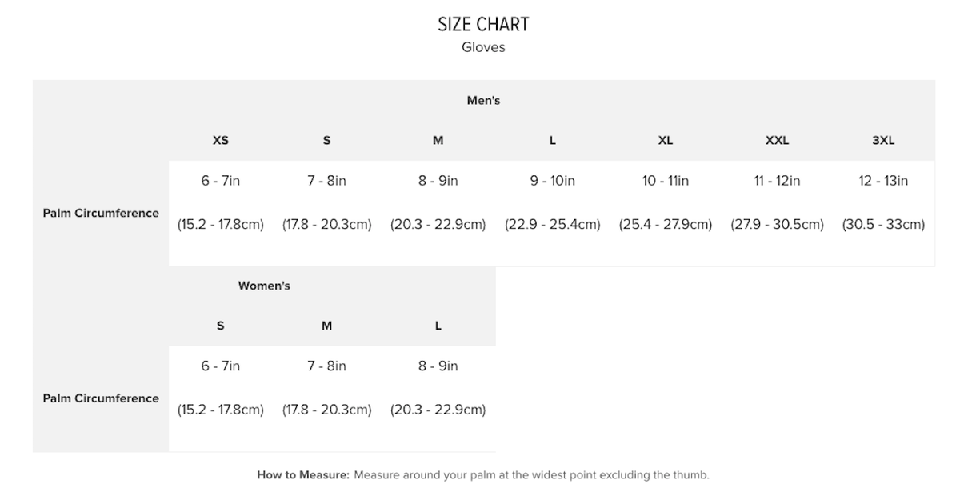Click the Gloves subtitle text
Image resolution: width=960 pixels, height=496 pixels.
(483, 47)
